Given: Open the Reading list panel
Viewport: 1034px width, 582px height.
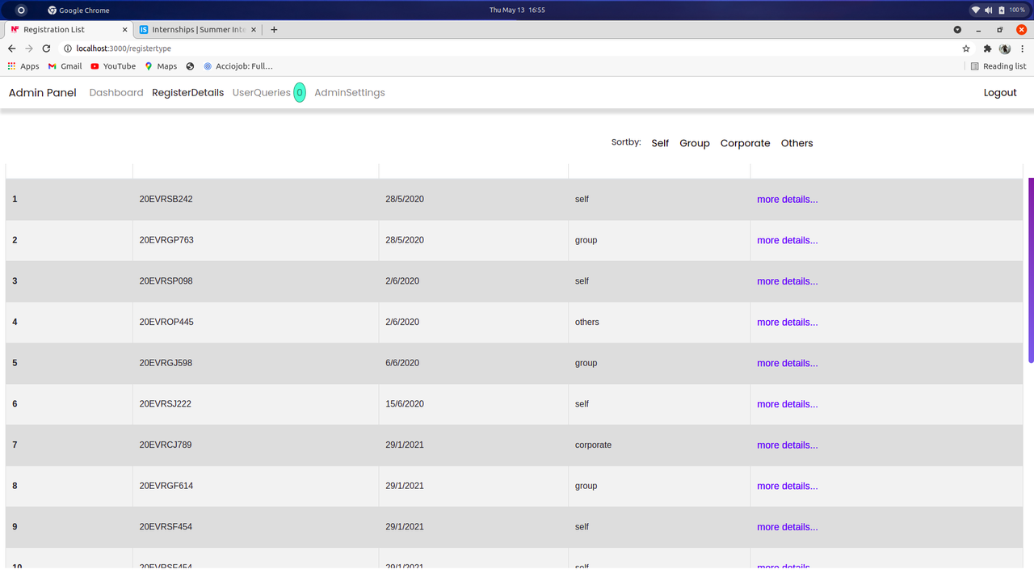Looking at the screenshot, I should pyautogui.click(x=998, y=66).
